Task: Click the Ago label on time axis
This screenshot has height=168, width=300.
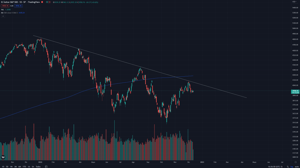Action: [133, 162]
